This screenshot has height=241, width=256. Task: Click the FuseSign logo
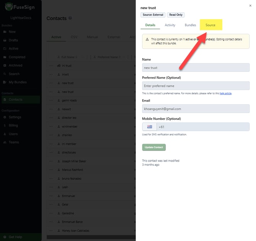tap(20, 7)
